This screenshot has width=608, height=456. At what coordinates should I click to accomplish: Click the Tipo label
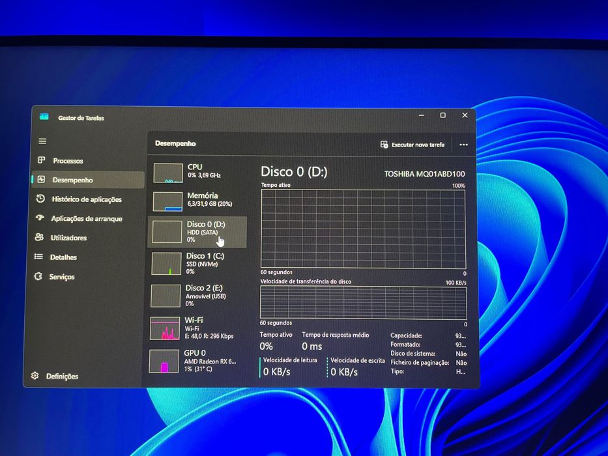click(398, 371)
